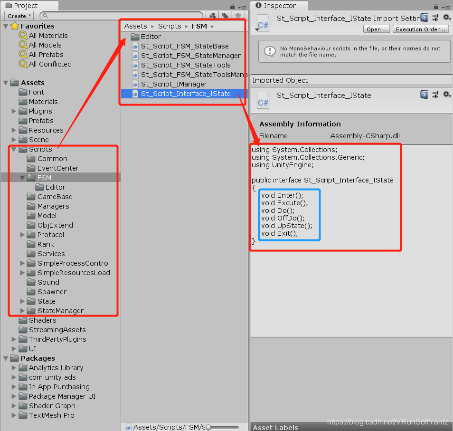The image size is (453, 431).
Task: Open Imported Object help reference icon
Action: (x=424, y=95)
